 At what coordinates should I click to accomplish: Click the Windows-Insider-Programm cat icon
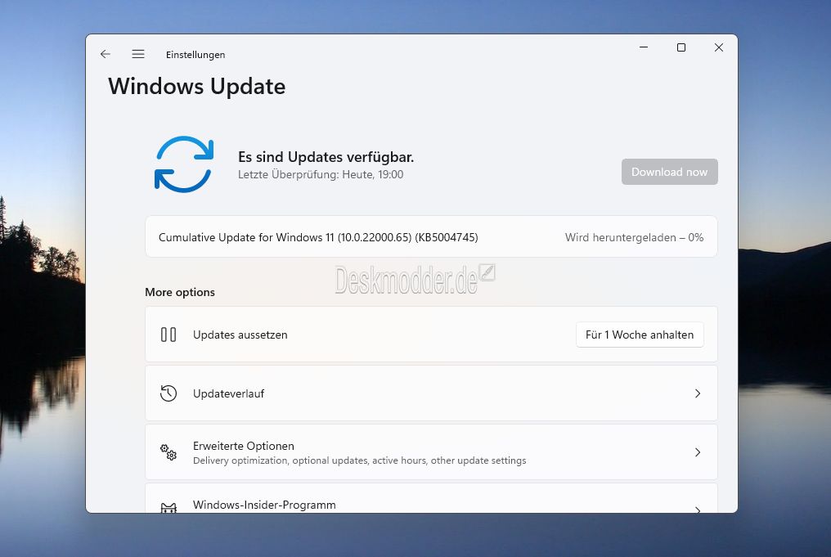point(168,508)
